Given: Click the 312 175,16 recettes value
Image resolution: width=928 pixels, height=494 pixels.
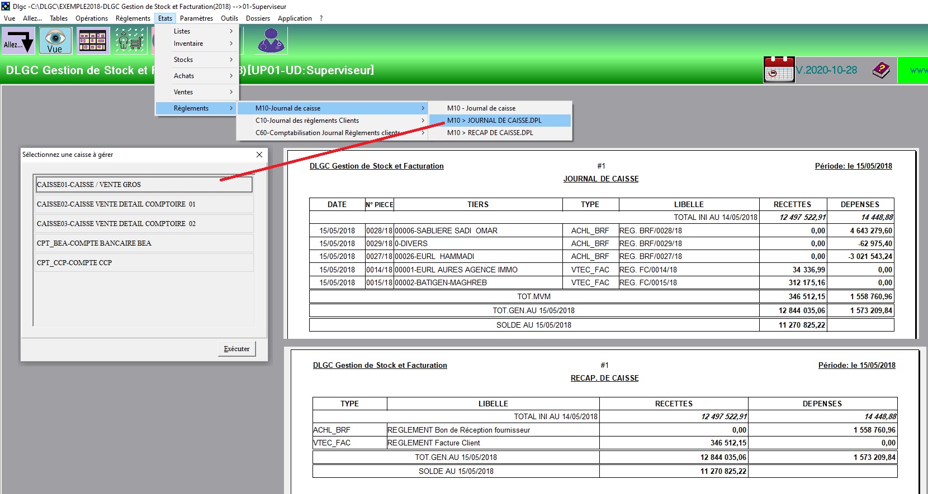Looking at the screenshot, I should point(807,283).
